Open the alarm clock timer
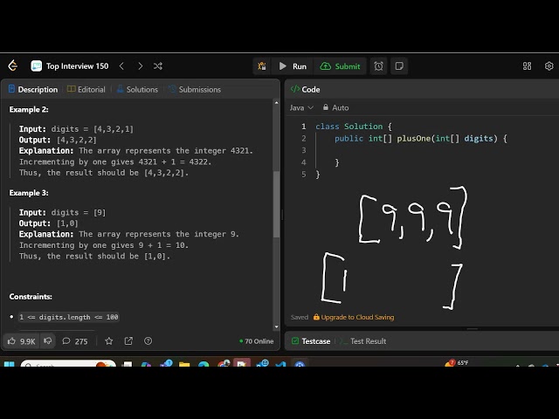This screenshot has width=559, height=419. tap(378, 66)
